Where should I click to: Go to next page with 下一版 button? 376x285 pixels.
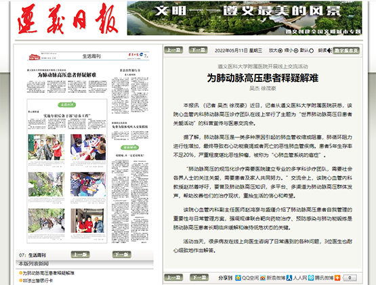click(122, 255)
